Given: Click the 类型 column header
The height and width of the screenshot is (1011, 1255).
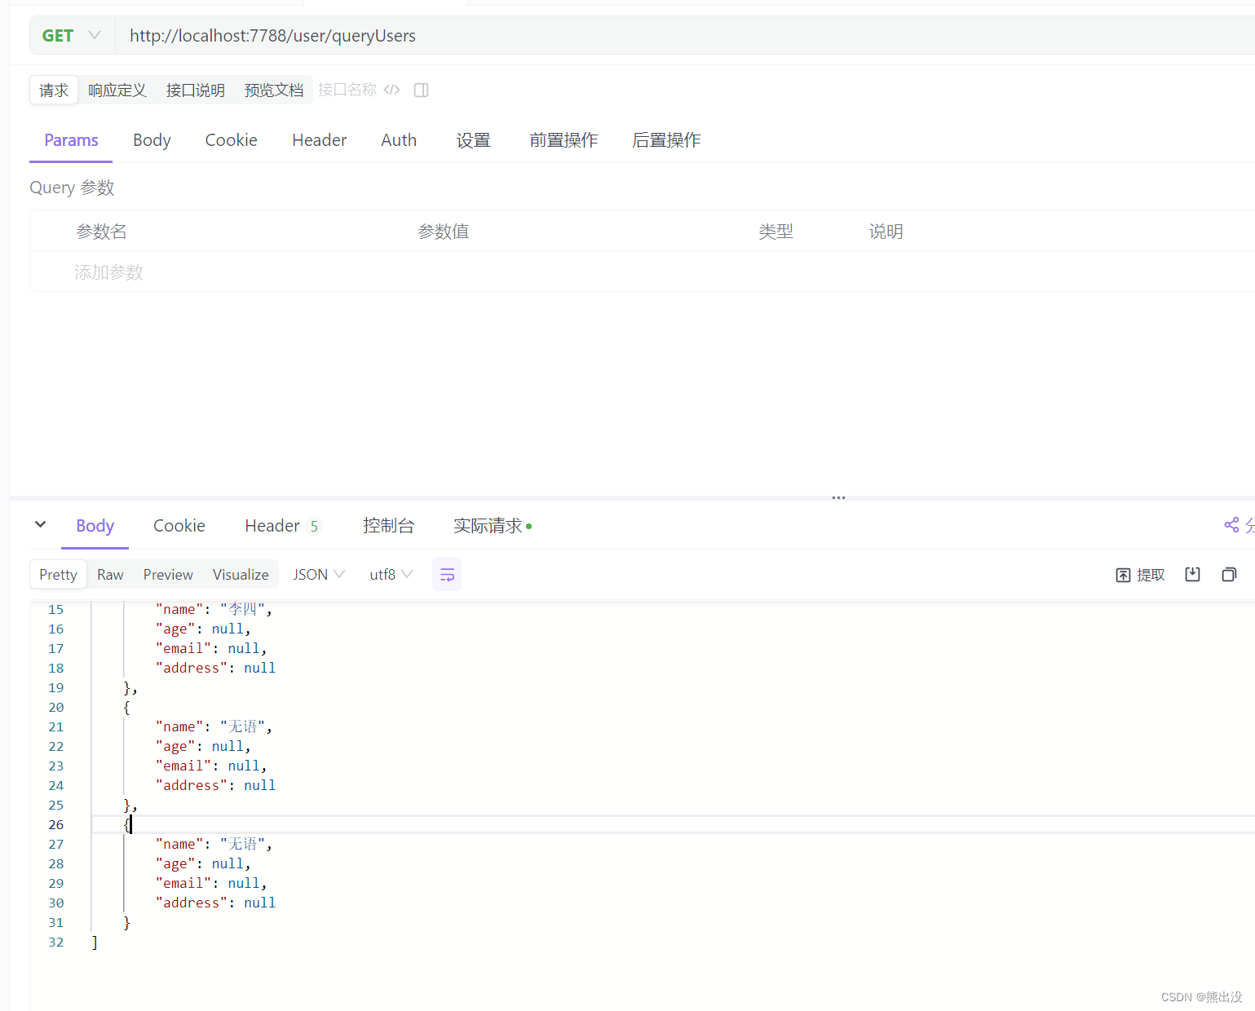Looking at the screenshot, I should [776, 232].
